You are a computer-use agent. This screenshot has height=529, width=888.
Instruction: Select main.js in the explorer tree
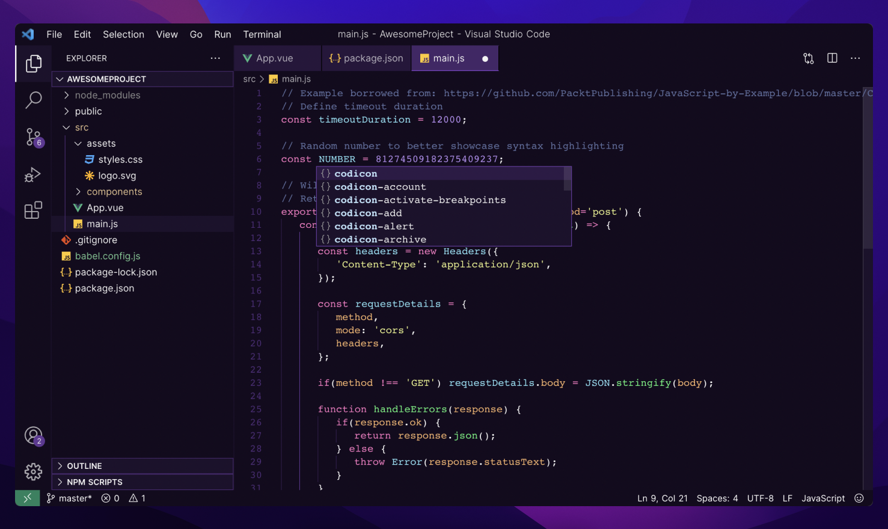point(143,224)
